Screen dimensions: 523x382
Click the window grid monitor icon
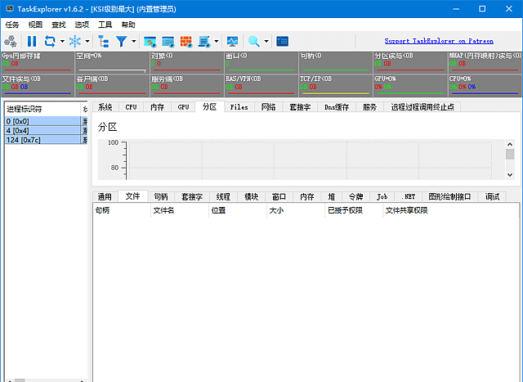point(168,42)
